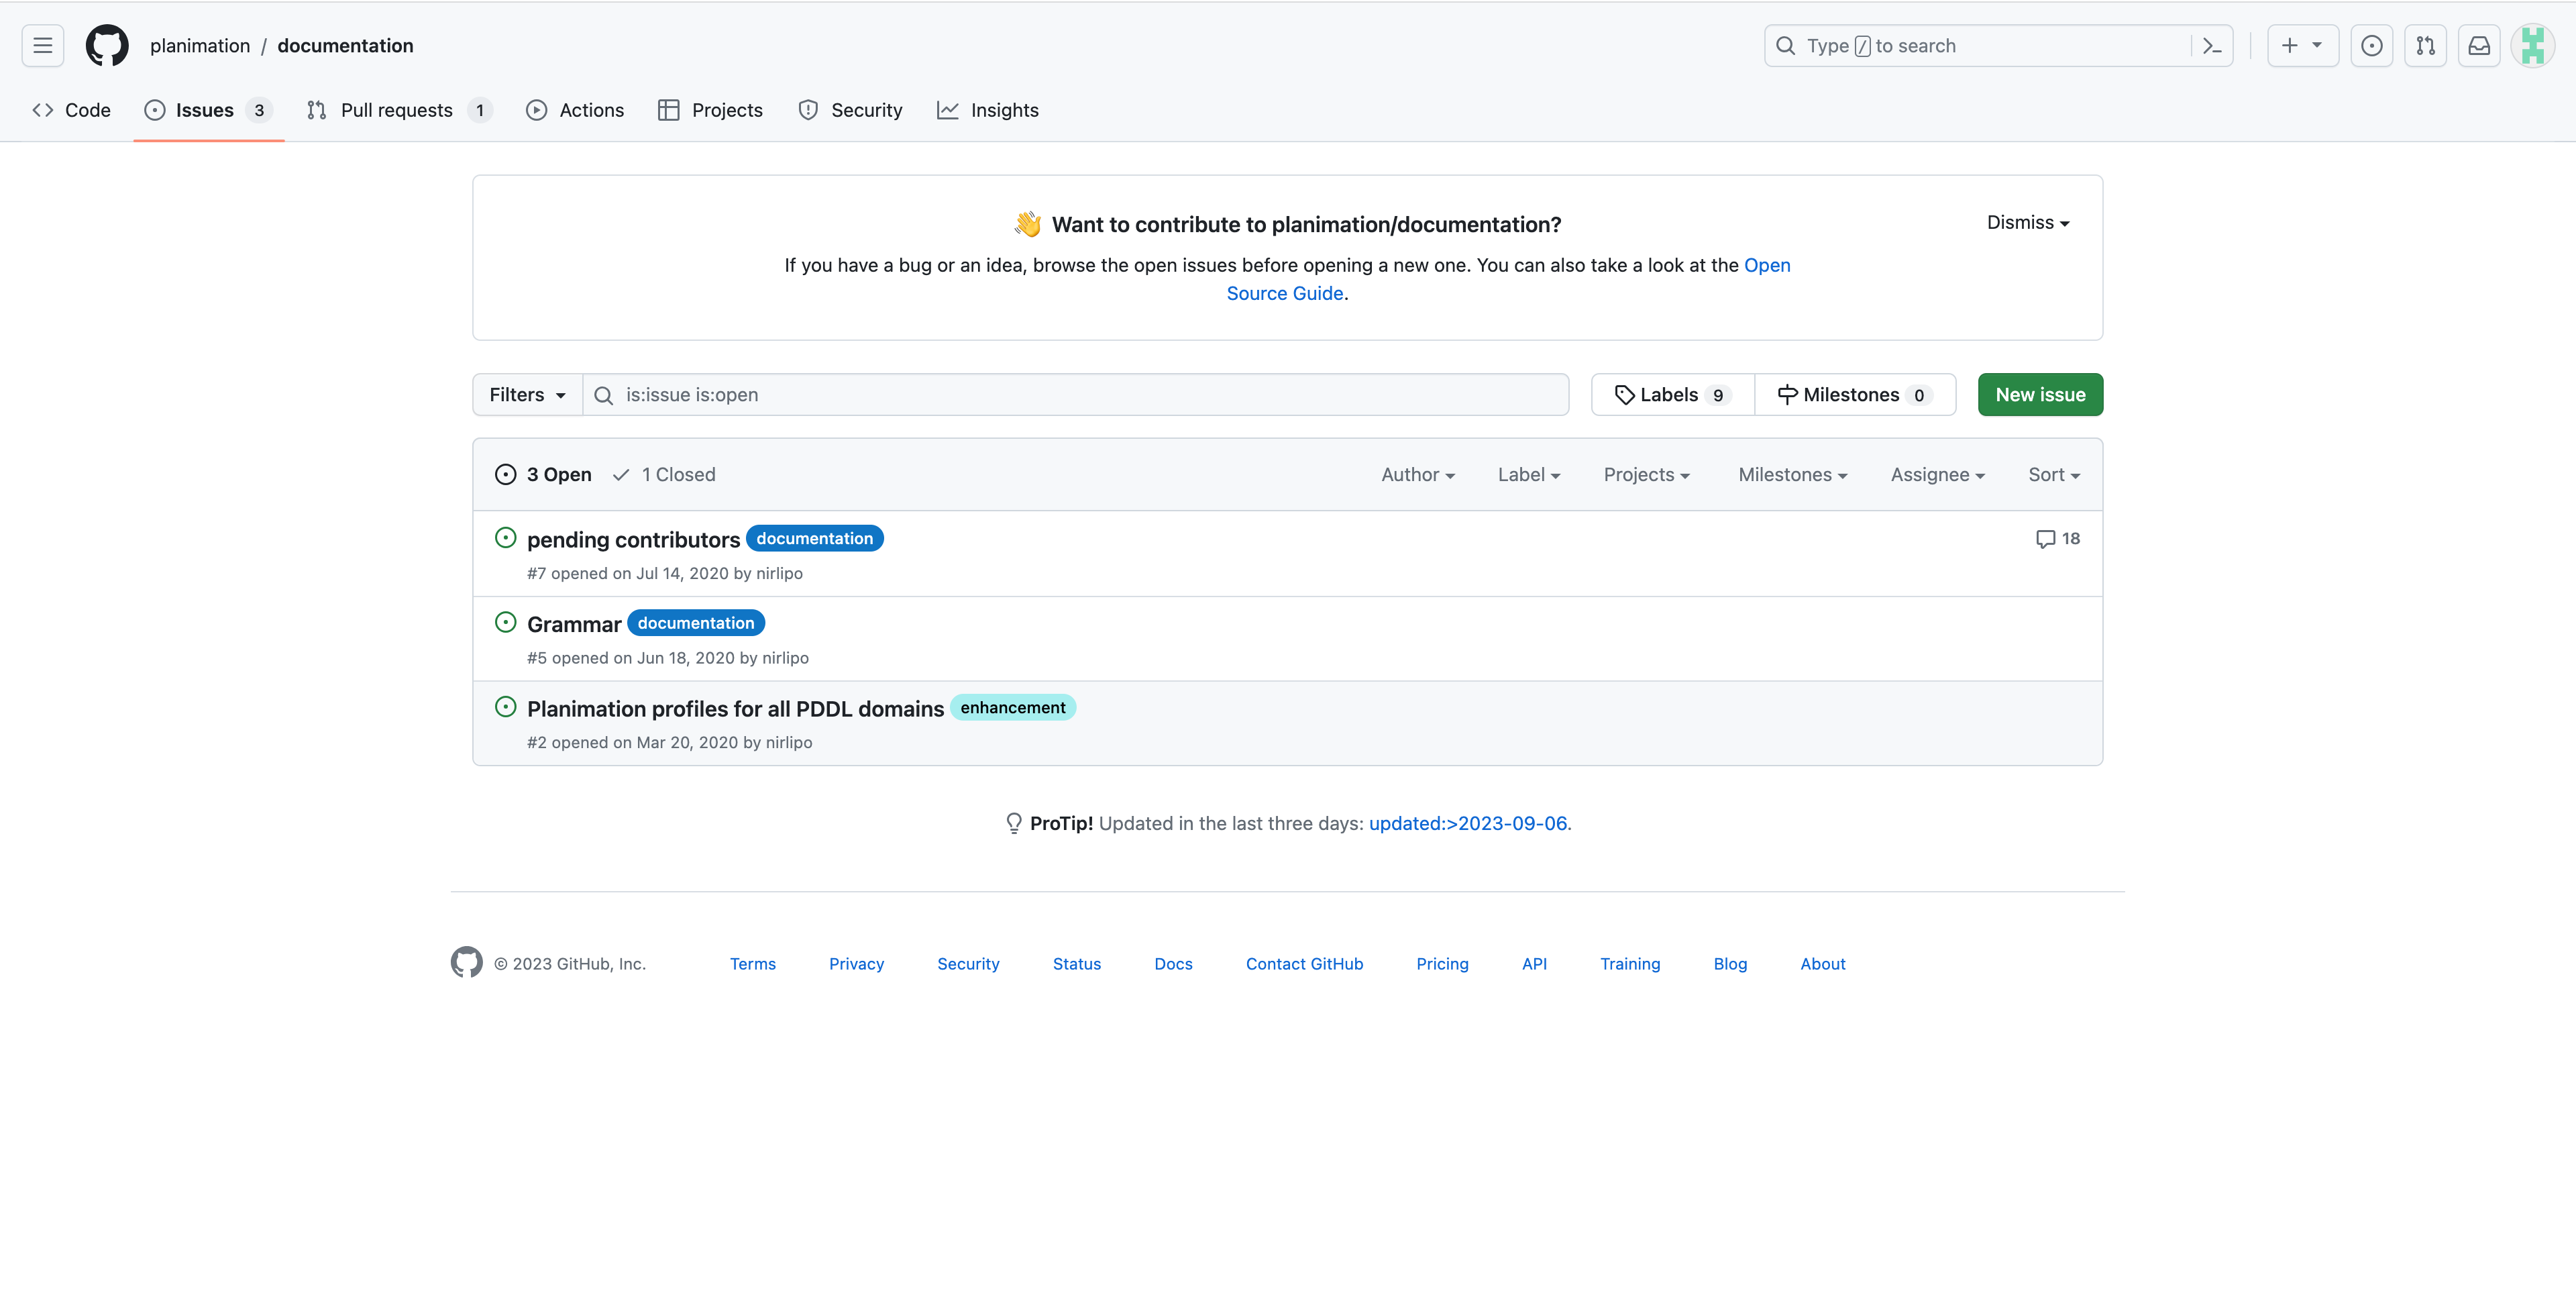Click the Labels 9 button
Viewport: 2576px width, 1295px height.
(1673, 393)
